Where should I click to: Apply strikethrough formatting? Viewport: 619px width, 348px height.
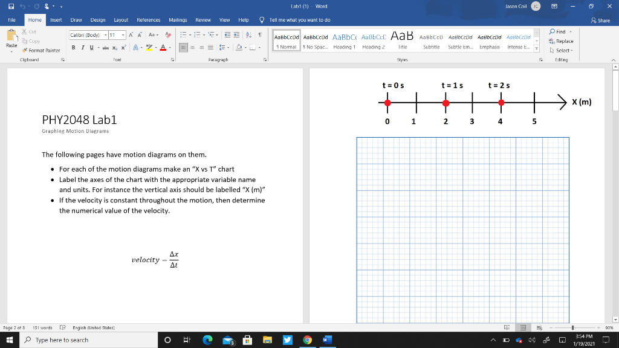click(x=106, y=47)
